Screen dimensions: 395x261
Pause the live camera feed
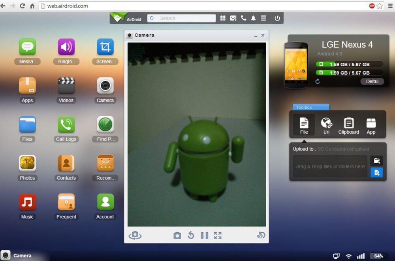tap(204, 235)
